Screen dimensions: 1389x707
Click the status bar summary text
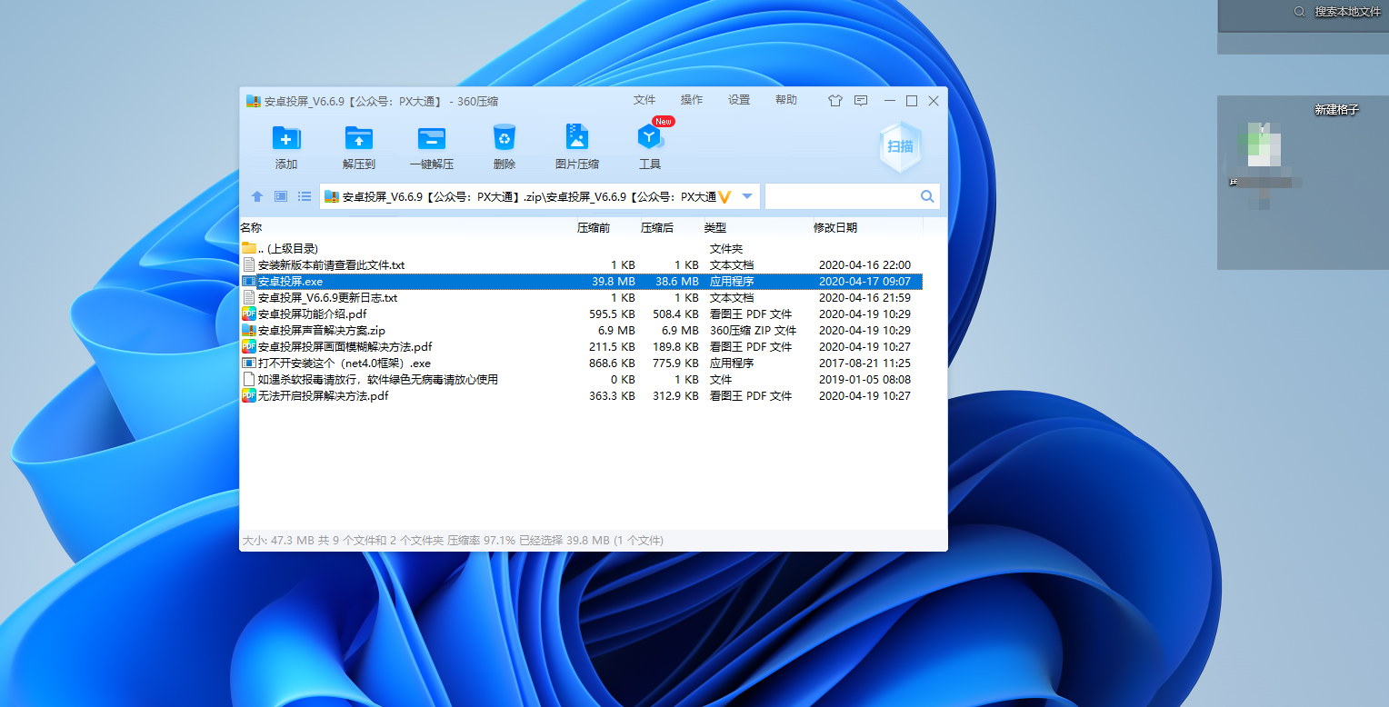[x=453, y=541]
